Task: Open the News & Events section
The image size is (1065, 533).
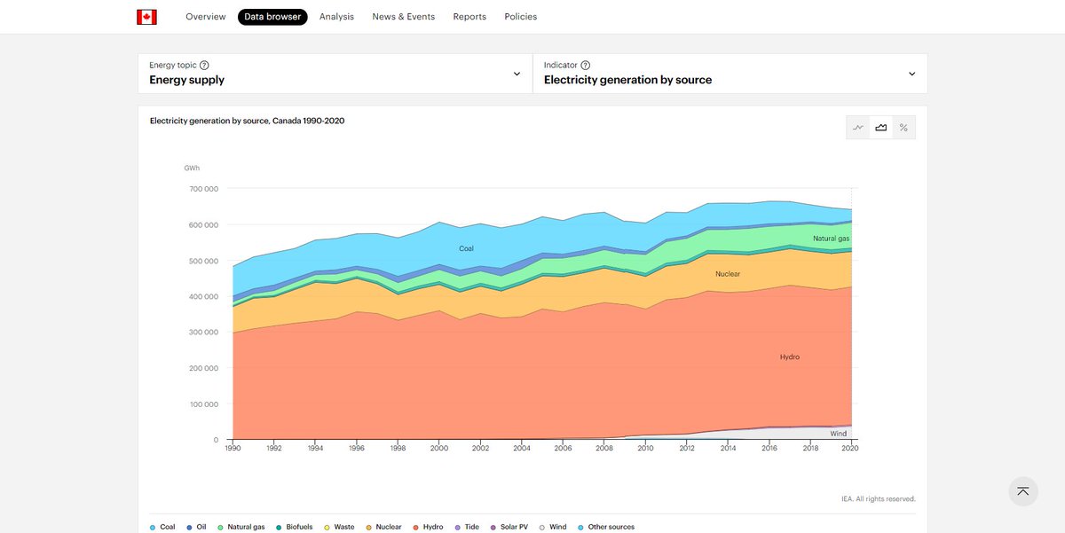Action: pos(403,16)
